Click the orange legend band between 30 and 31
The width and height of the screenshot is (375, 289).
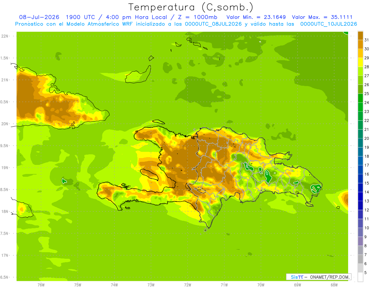[360, 45]
